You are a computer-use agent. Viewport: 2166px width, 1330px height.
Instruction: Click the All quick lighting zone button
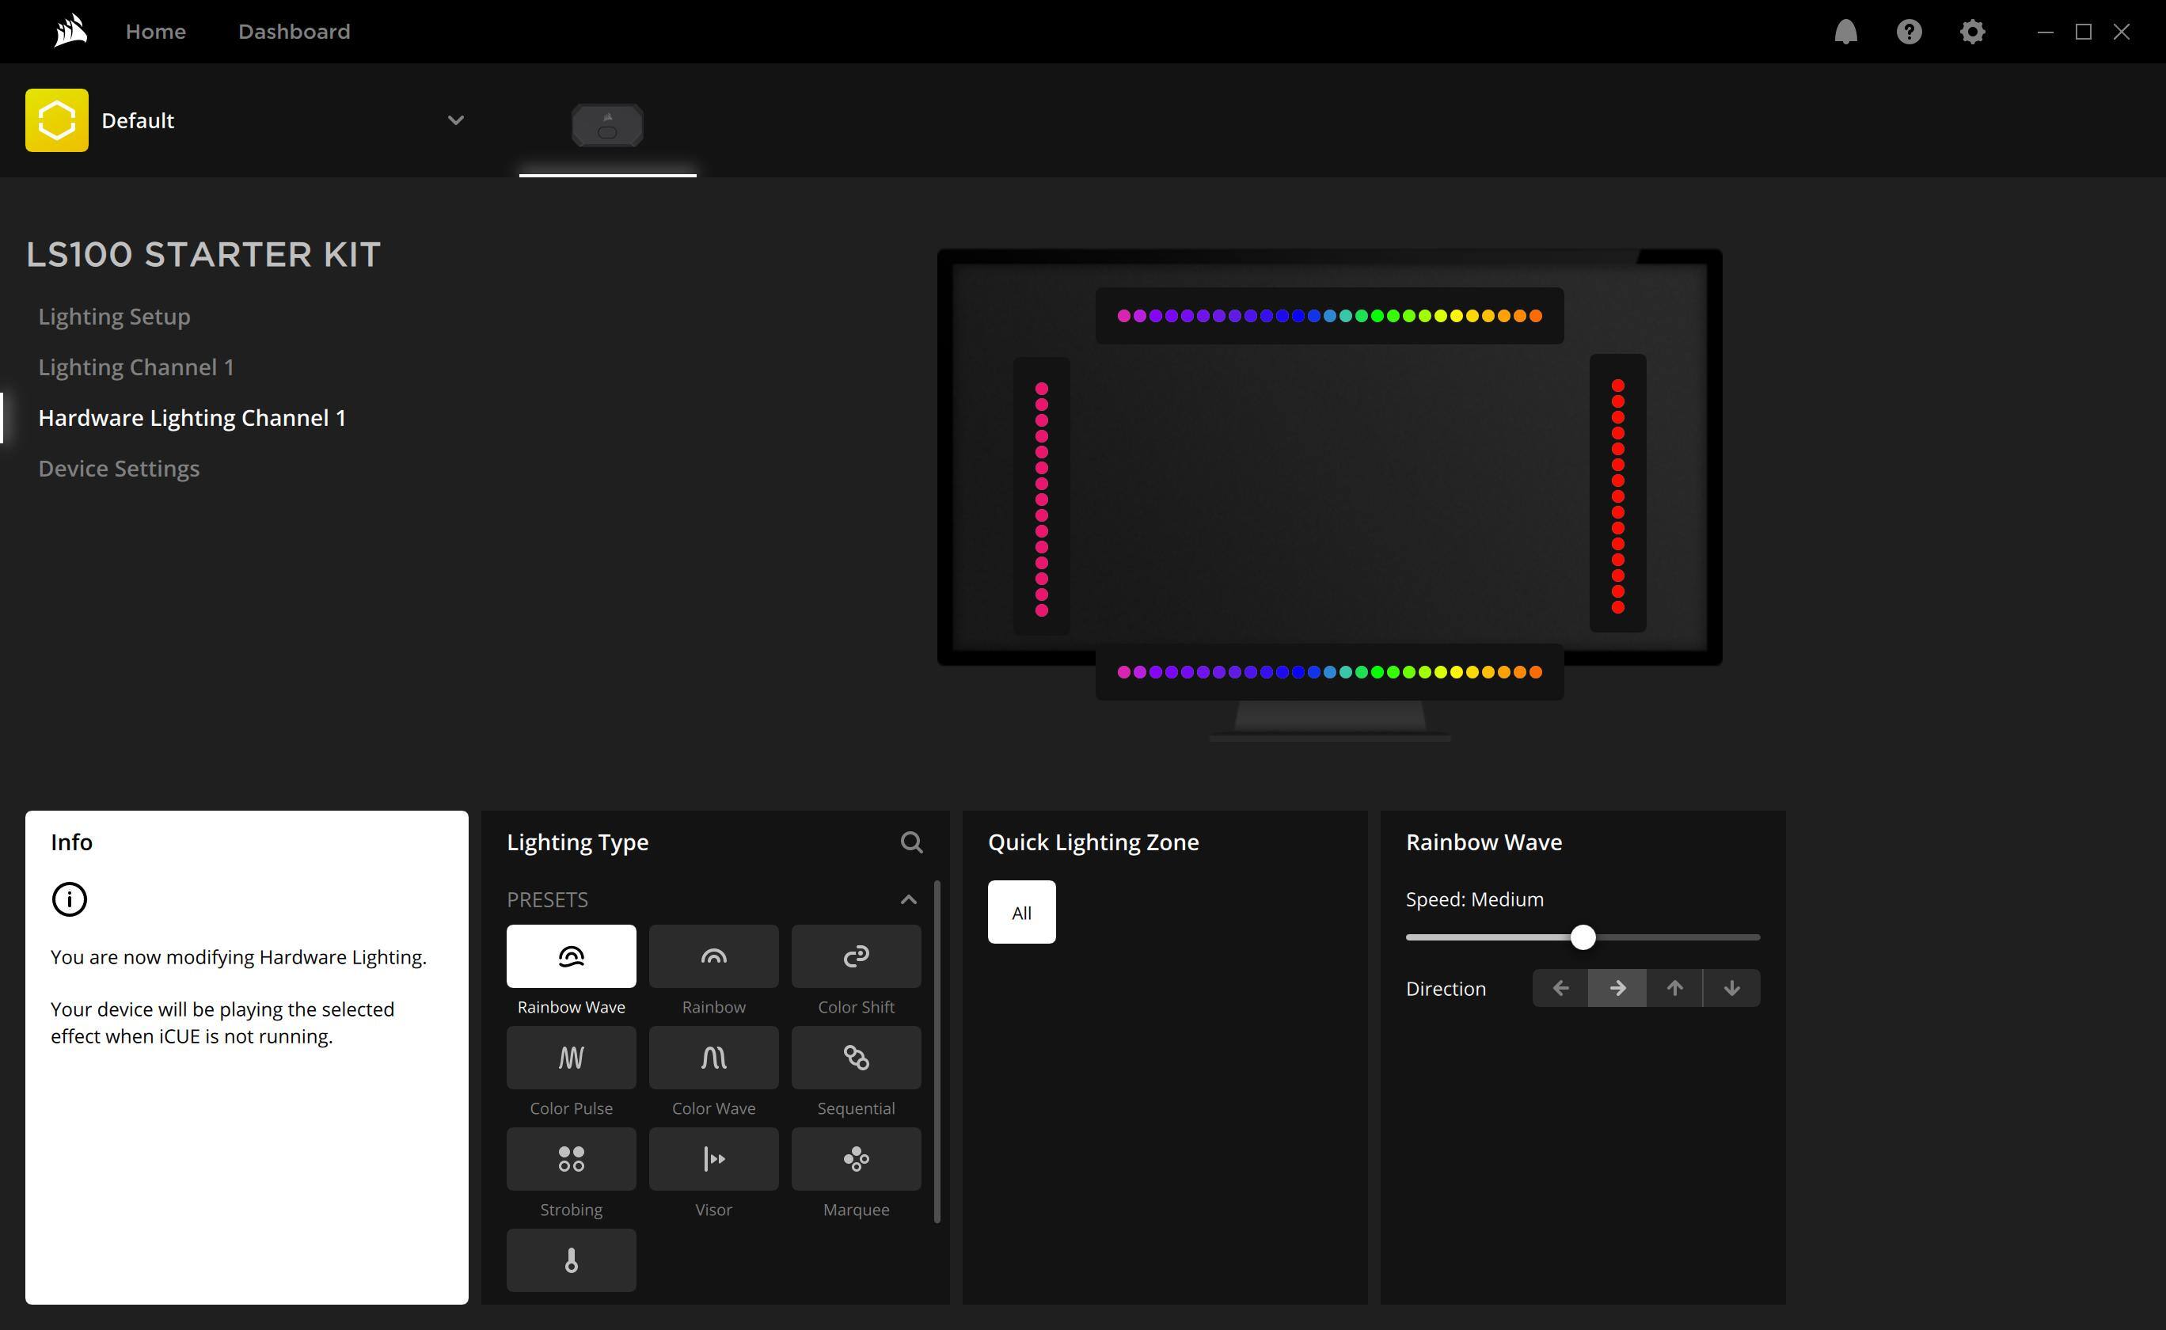coord(1021,912)
